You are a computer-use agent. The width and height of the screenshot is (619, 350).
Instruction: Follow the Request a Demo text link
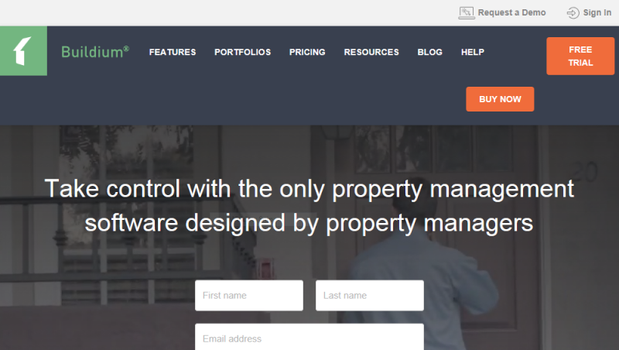(511, 12)
